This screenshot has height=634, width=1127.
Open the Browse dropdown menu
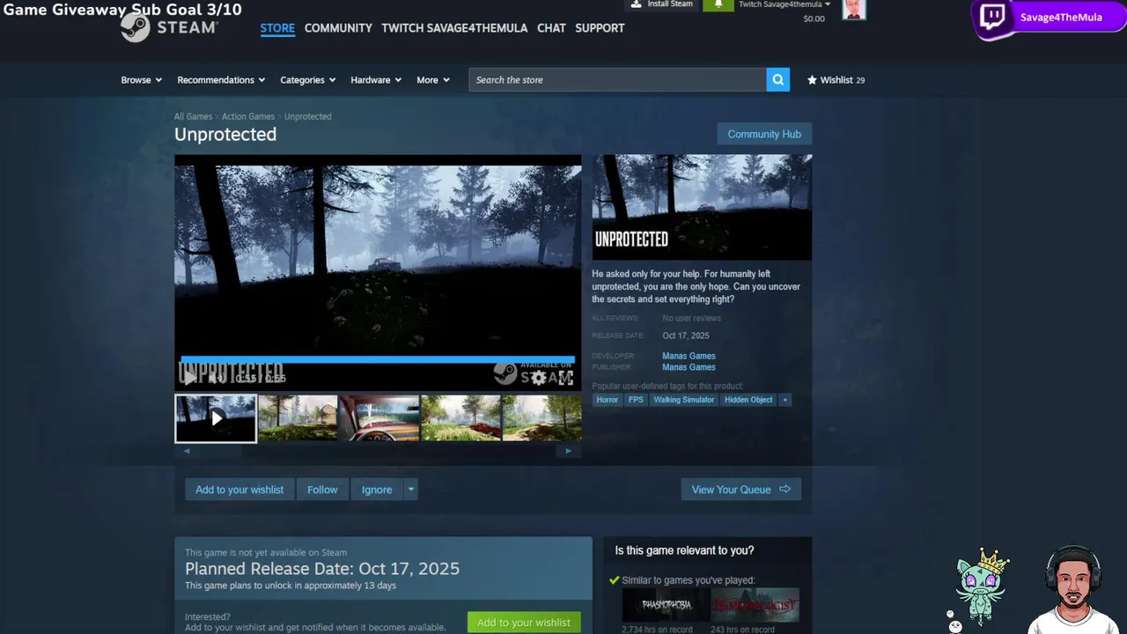142,80
